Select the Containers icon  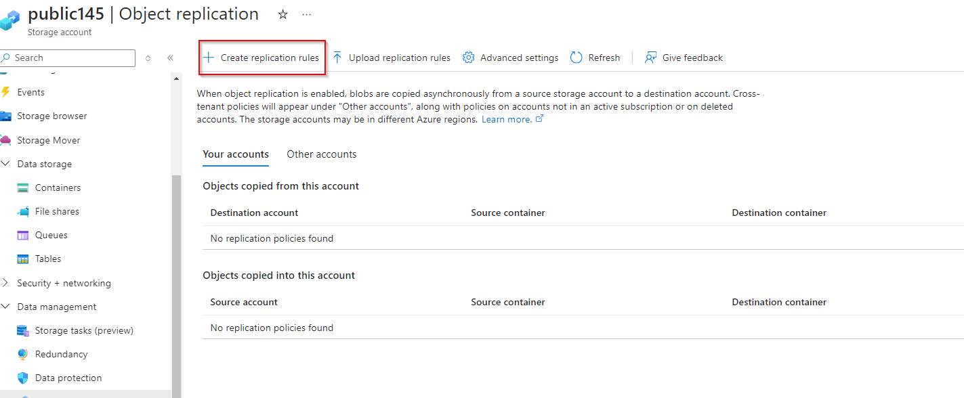23,187
